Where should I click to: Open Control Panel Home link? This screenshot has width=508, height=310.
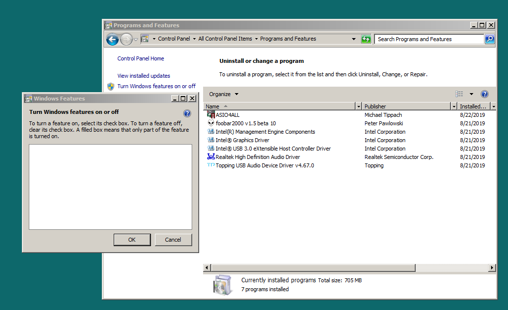tap(141, 58)
